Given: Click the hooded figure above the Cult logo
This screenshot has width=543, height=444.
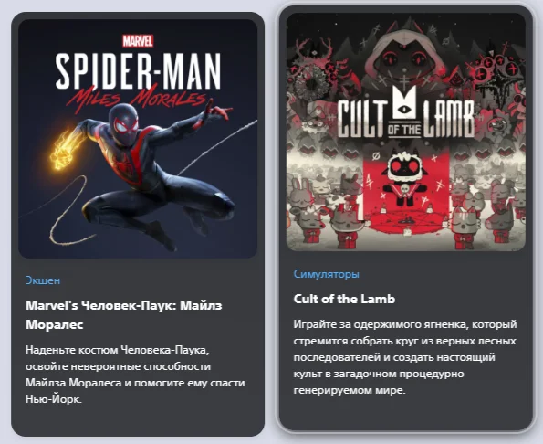Looking at the screenshot, I should tap(403, 59).
